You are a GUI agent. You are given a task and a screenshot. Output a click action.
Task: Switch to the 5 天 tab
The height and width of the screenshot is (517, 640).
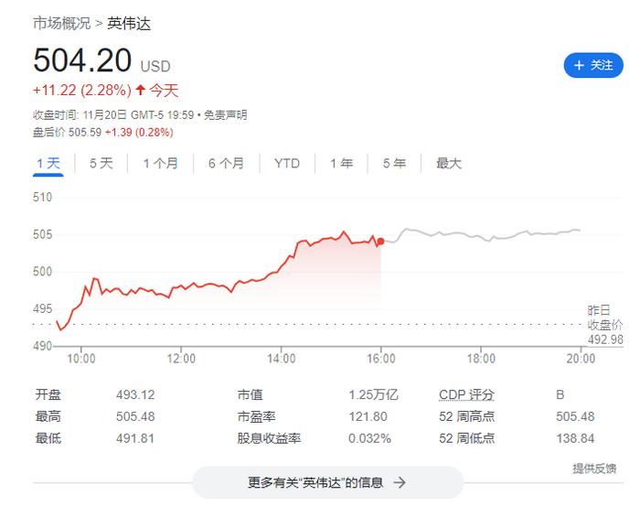pyautogui.click(x=101, y=164)
